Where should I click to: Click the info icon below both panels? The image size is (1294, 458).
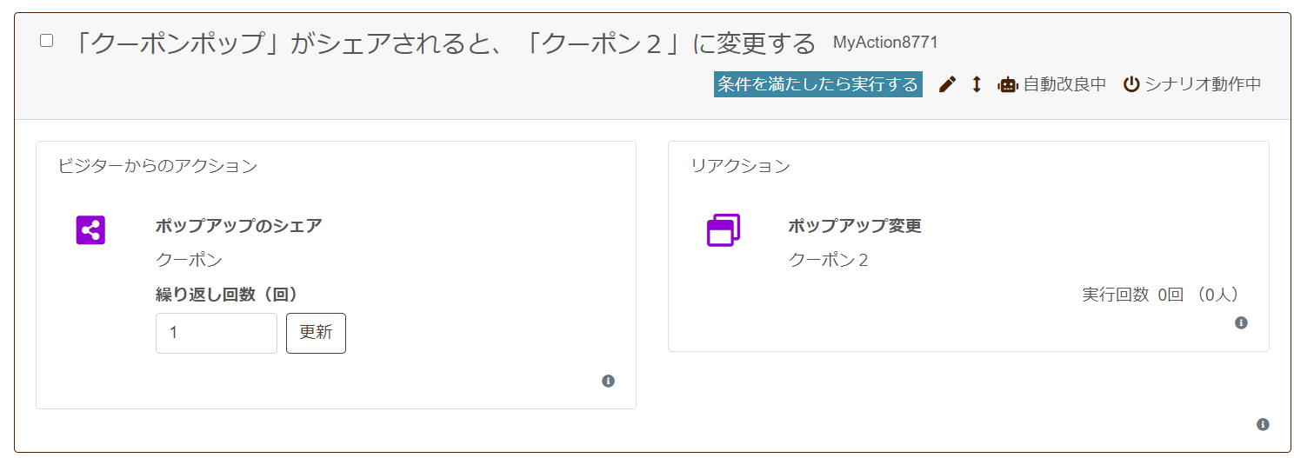pos(1263,425)
